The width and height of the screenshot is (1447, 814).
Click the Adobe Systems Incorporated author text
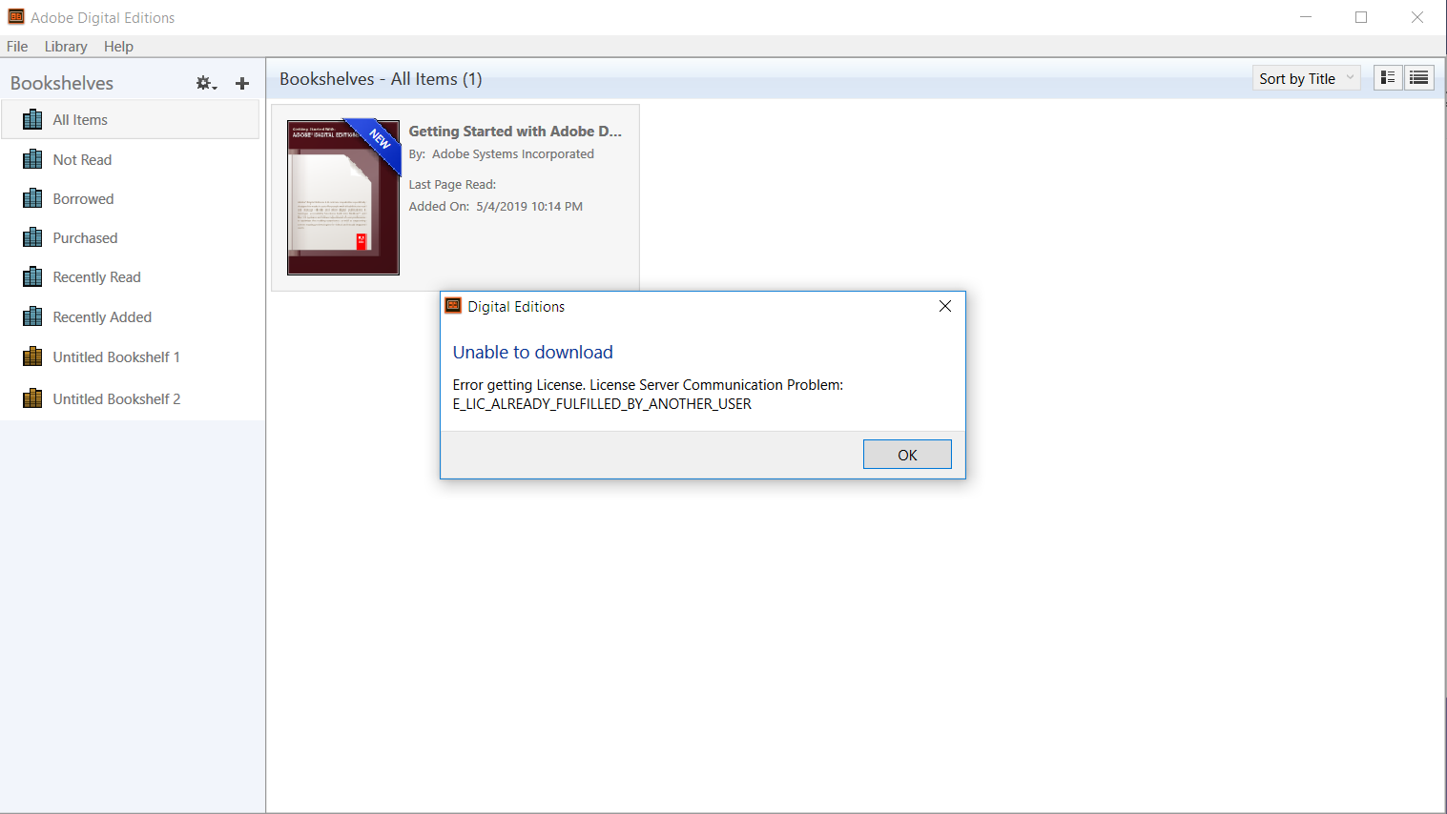tap(513, 153)
